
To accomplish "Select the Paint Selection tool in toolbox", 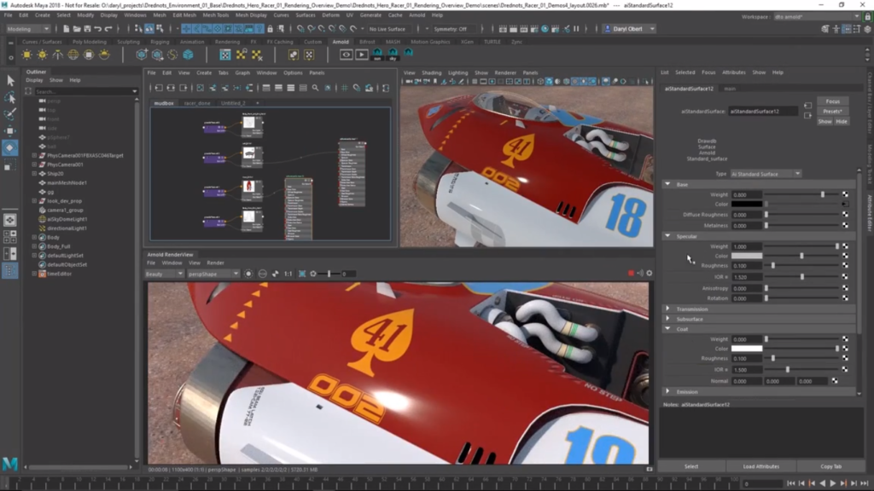I will point(10,114).
